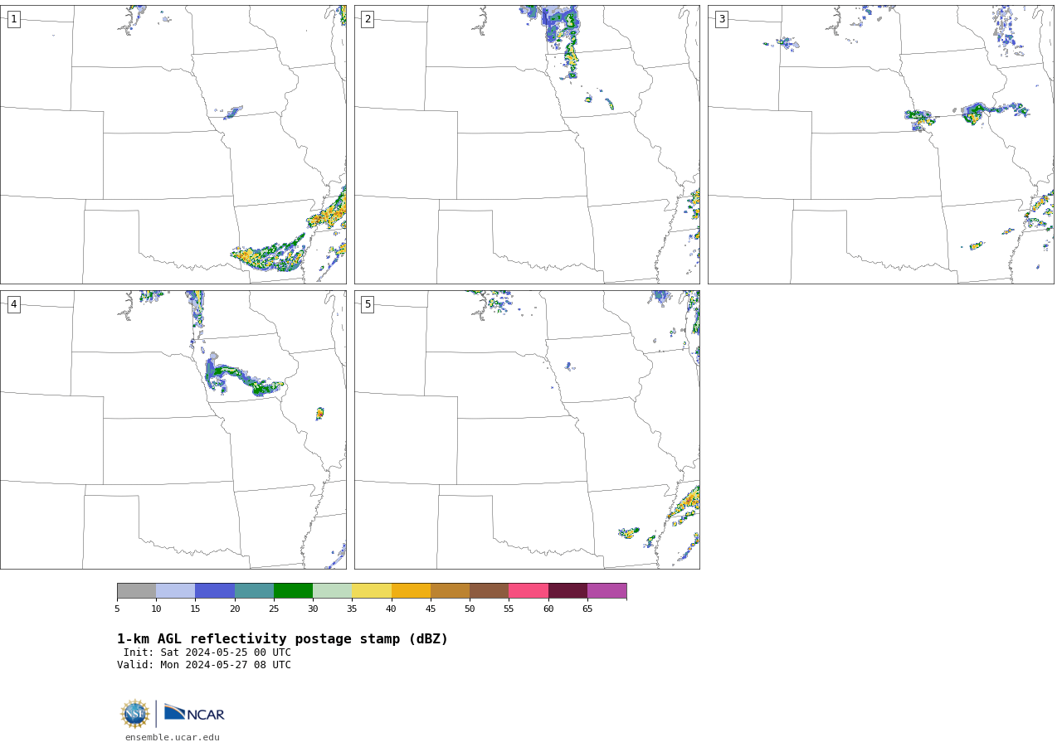Click the teal 20-25 dBZ swatch

(x=254, y=591)
